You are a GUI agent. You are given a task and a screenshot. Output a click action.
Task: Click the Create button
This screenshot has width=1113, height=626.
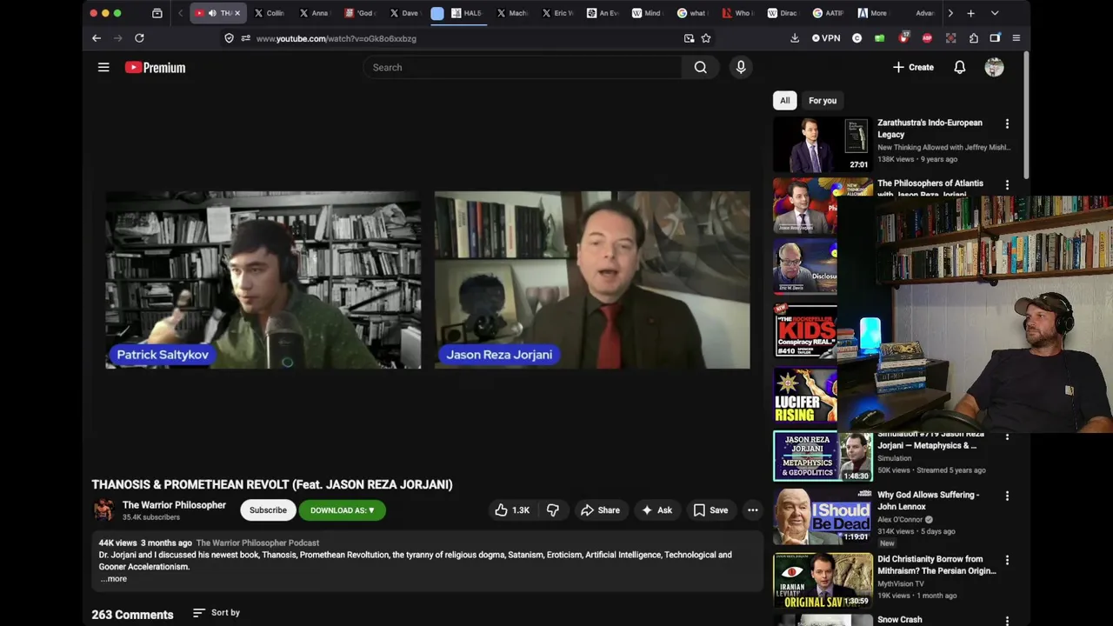[x=913, y=67]
